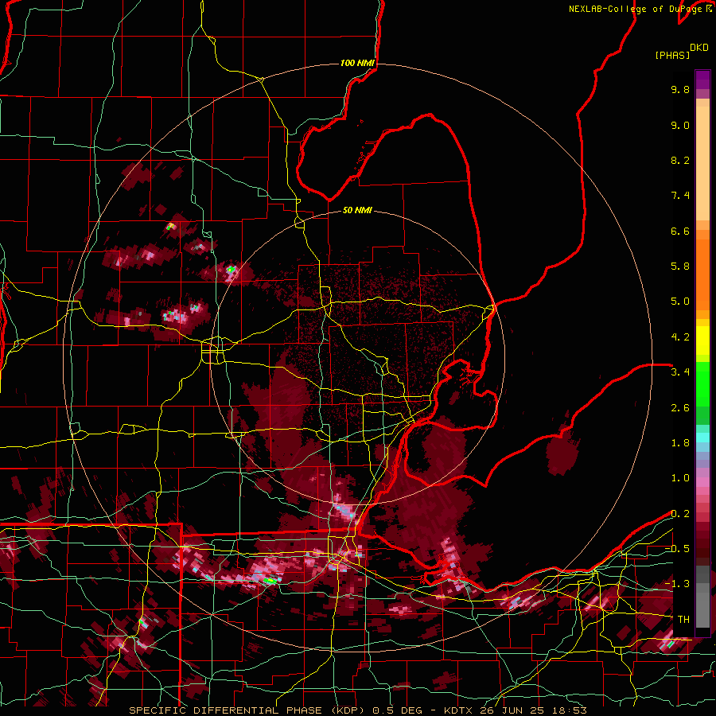This screenshot has width=716, height=716.
Task: Pick the cyan band of the color scale
Action: point(702,438)
